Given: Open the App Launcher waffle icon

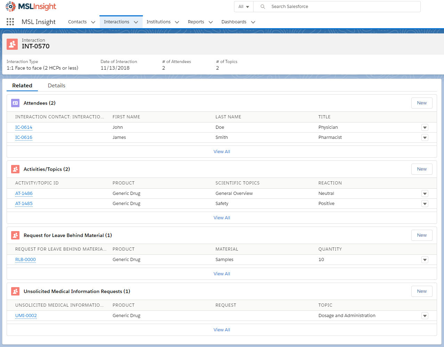Looking at the screenshot, I should tap(10, 22).
